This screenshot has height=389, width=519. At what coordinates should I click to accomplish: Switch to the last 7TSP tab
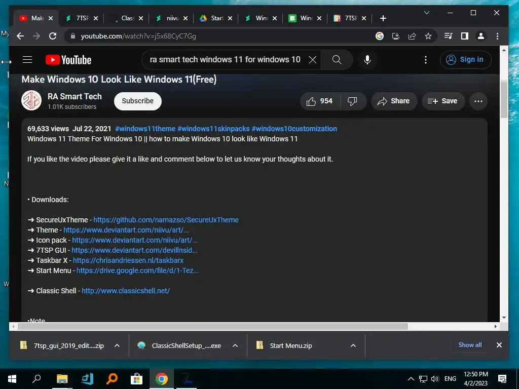(350, 18)
